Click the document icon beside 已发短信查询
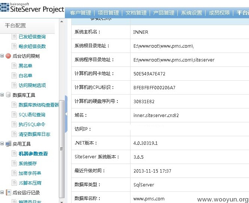Screen dimensions: 249x203 [x=14, y=36]
